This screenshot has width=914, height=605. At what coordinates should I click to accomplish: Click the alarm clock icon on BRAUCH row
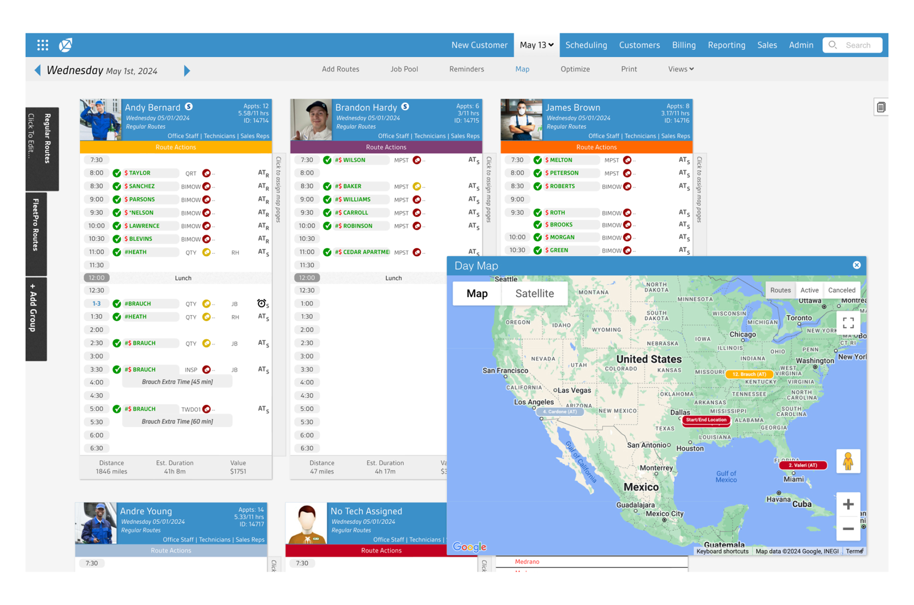(261, 303)
